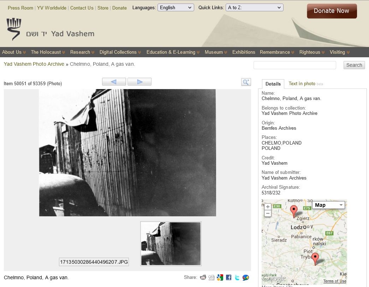This screenshot has height=287, width=369.
Task: Go to the next photo with the right arrow
Action: pyautogui.click(x=139, y=82)
